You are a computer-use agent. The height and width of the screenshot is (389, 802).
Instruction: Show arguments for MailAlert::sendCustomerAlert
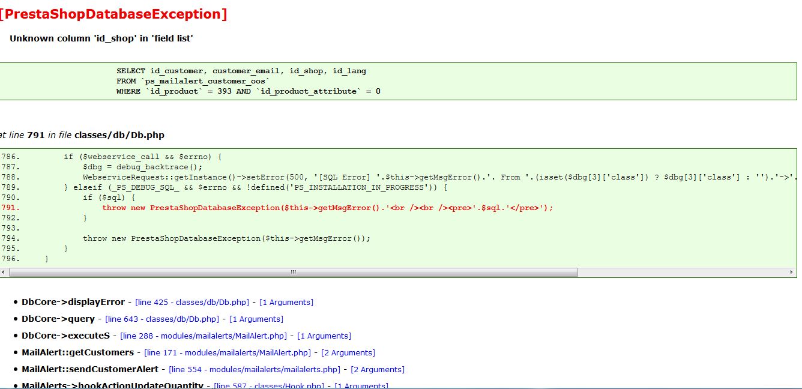[378, 369]
